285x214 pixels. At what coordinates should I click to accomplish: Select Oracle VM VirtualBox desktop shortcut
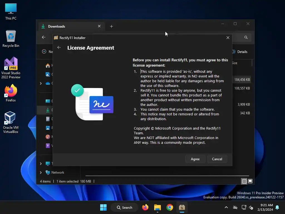click(x=11, y=123)
